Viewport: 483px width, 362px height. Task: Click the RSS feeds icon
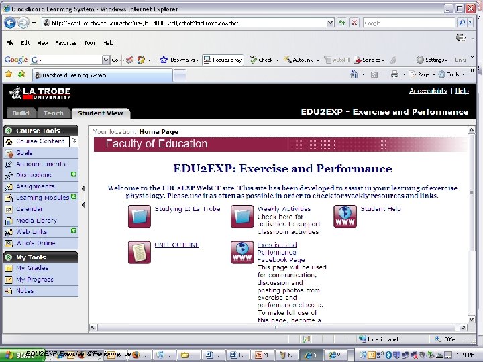coord(374,75)
